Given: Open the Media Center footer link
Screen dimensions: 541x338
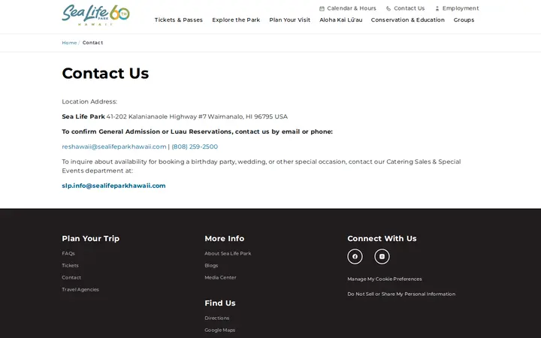Looking at the screenshot, I should tap(220, 278).
